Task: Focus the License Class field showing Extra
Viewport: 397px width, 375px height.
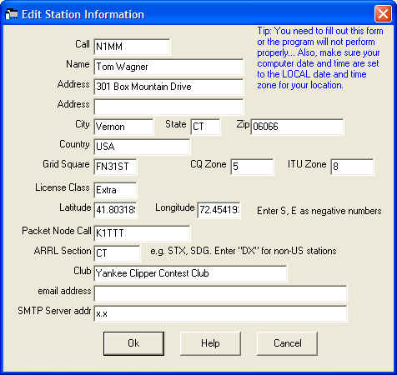Action: pyautogui.click(x=115, y=190)
